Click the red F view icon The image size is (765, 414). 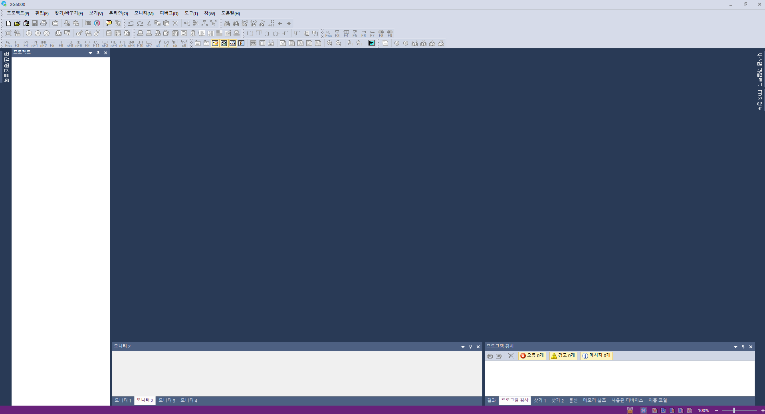(242, 44)
